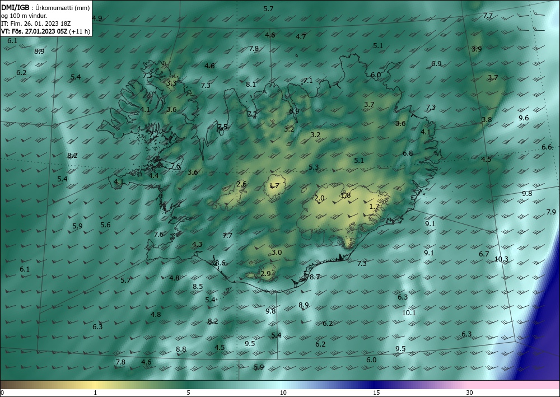This screenshot has height=397, width=560.
Task: Select the 8.6 value on the south coast
Action: point(220,263)
